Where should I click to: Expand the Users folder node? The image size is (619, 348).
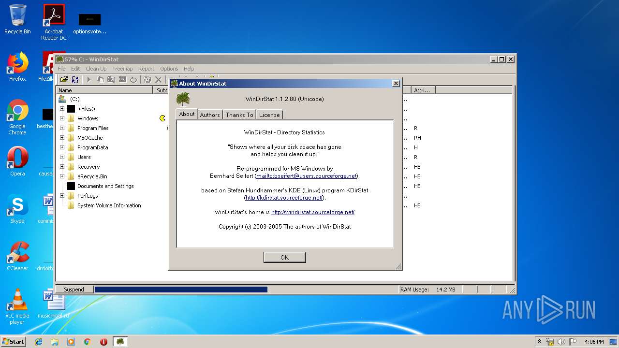coord(62,157)
